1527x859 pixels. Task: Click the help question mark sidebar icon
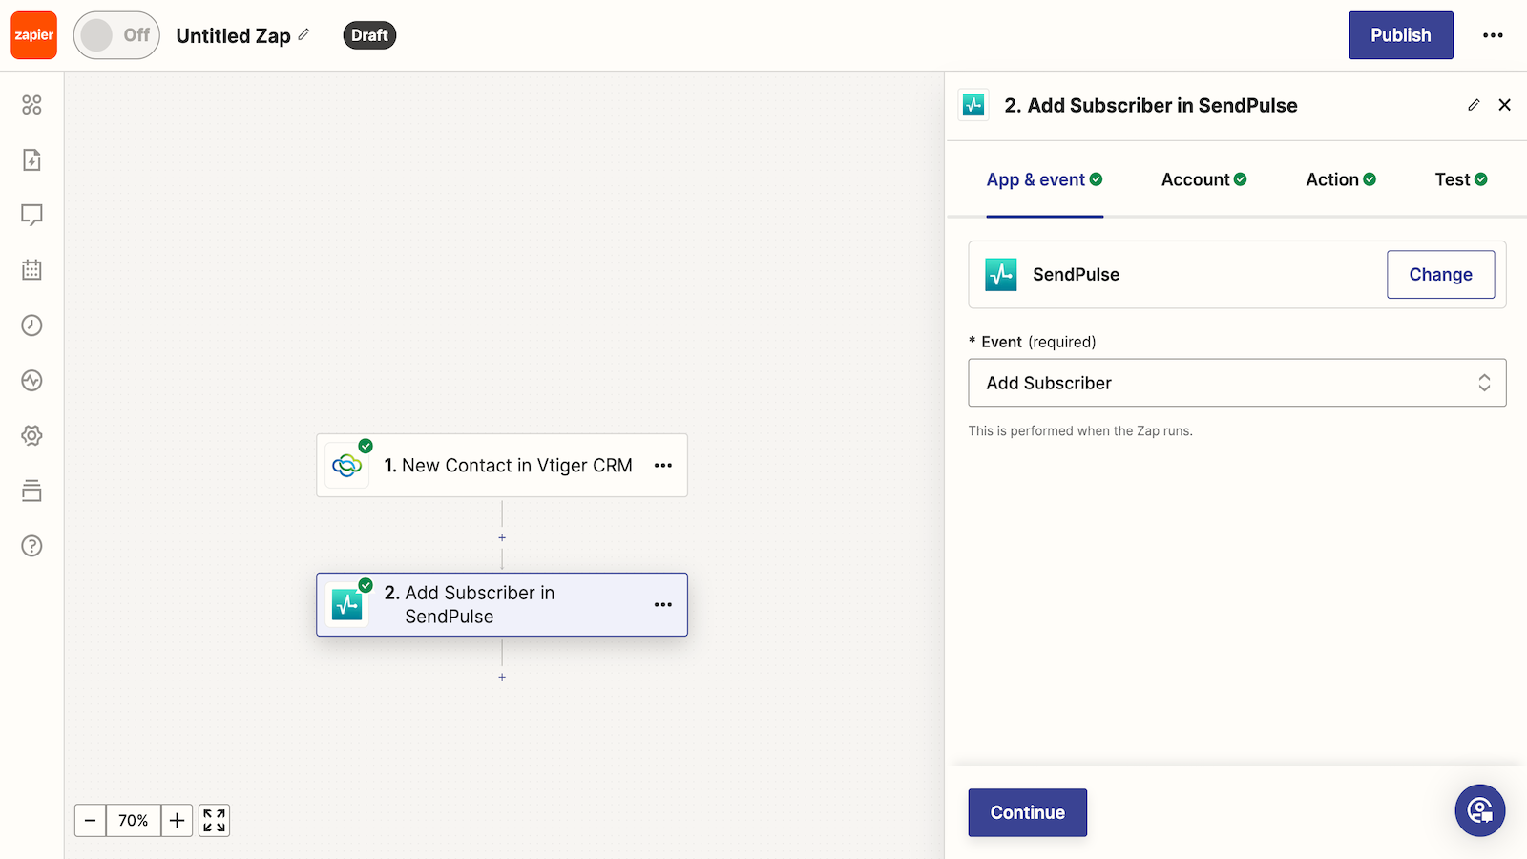pyautogui.click(x=31, y=546)
